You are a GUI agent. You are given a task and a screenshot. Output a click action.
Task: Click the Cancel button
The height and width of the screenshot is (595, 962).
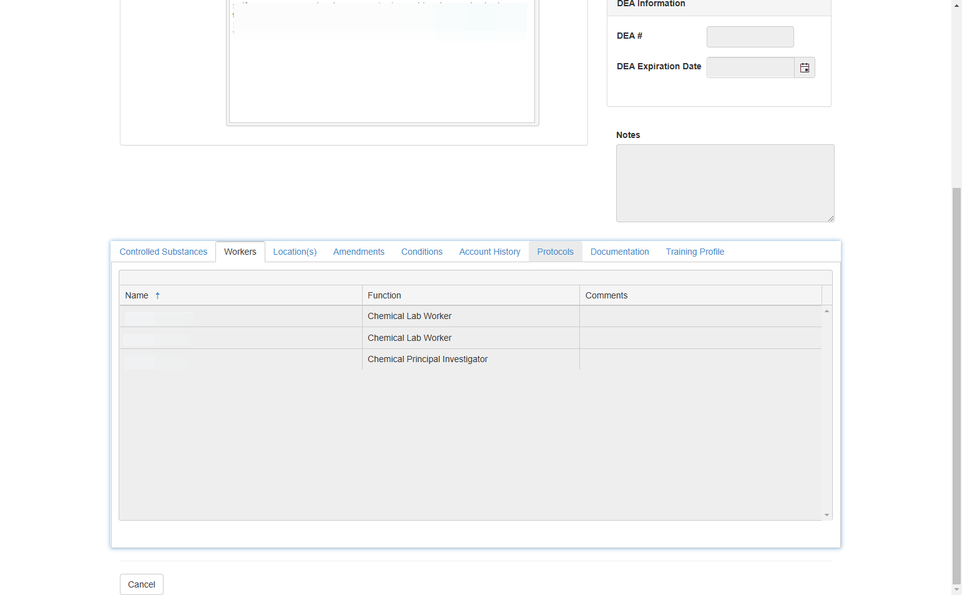coord(142,584)
